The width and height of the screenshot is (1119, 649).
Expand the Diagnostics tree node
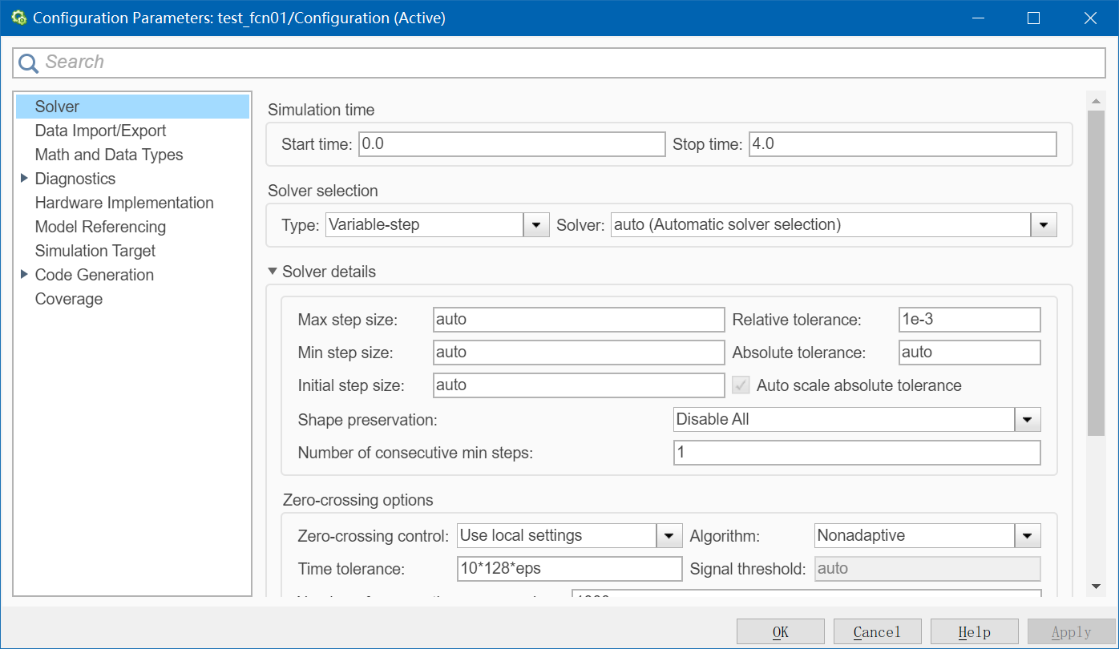click(24, 179)
